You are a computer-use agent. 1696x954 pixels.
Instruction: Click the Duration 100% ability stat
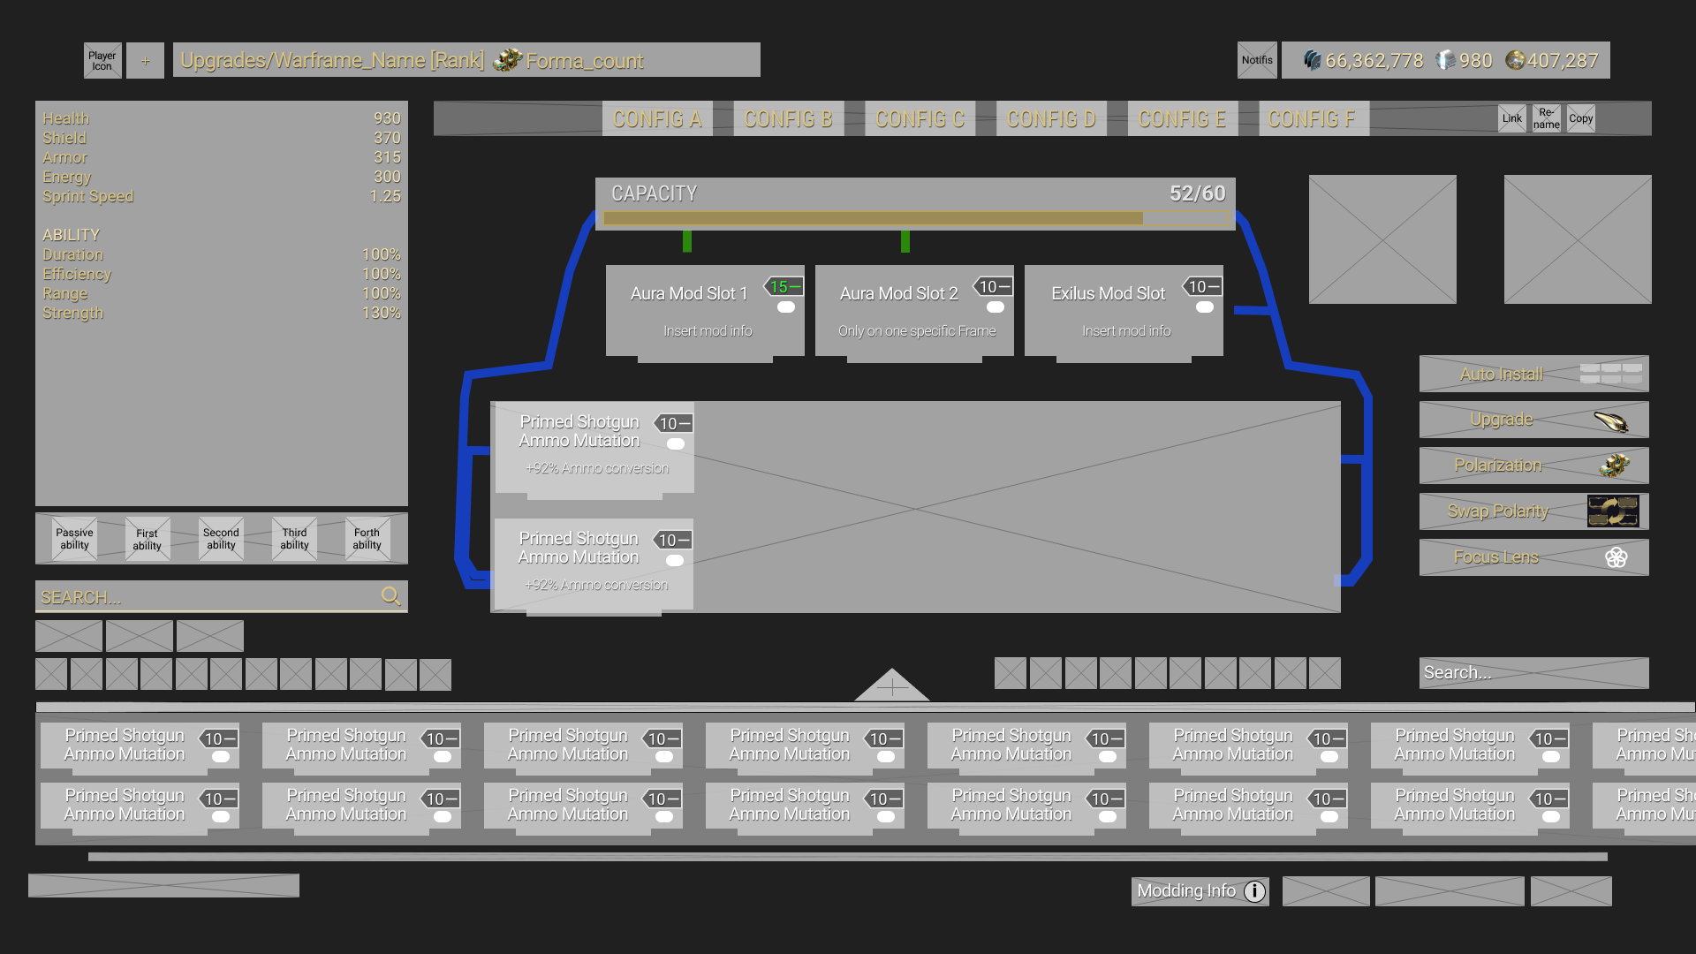[222, 254]
